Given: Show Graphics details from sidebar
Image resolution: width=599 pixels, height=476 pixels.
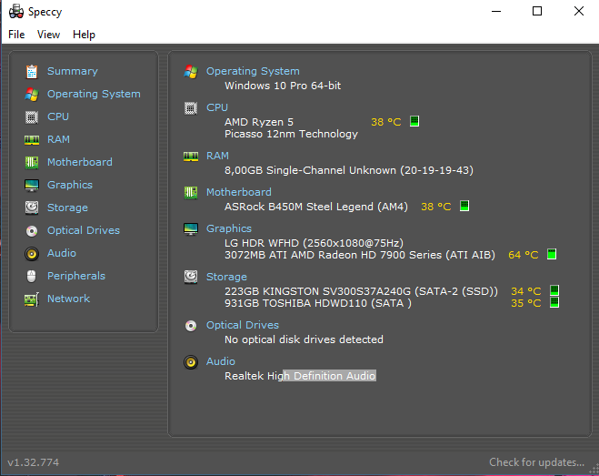Looking at the screenshot, I should coord(70,185).
